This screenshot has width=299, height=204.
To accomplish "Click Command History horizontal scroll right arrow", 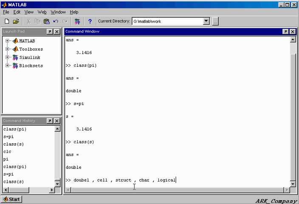I will point(52,190).
